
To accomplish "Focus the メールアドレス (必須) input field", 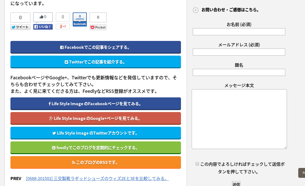I will point(239,52).
